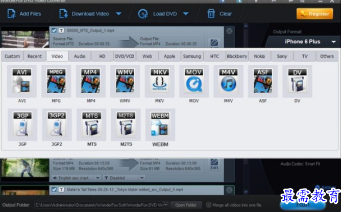Open Edit for the 00000_MTS_Output_1.mp4 item
The height and width of the screenshot is (212, 344).
[214, 43]
